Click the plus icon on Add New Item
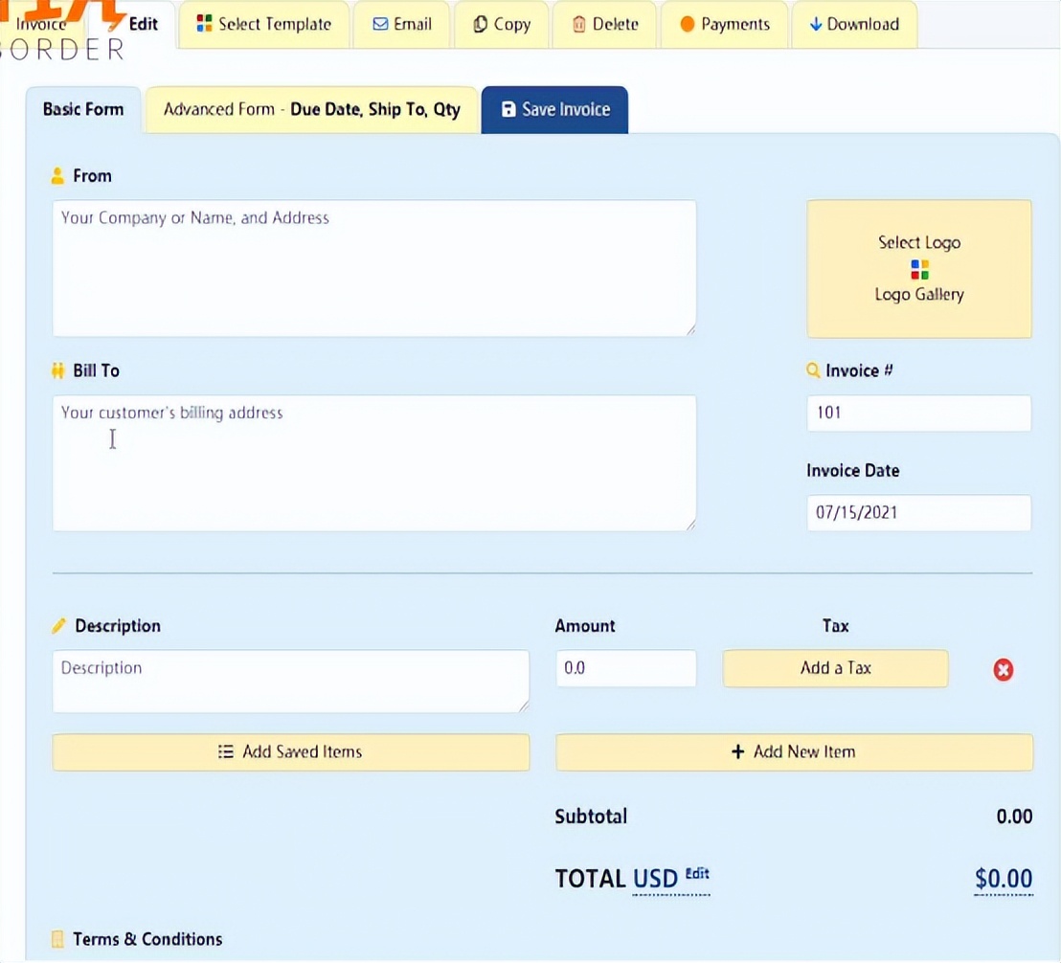 (737, 751)
